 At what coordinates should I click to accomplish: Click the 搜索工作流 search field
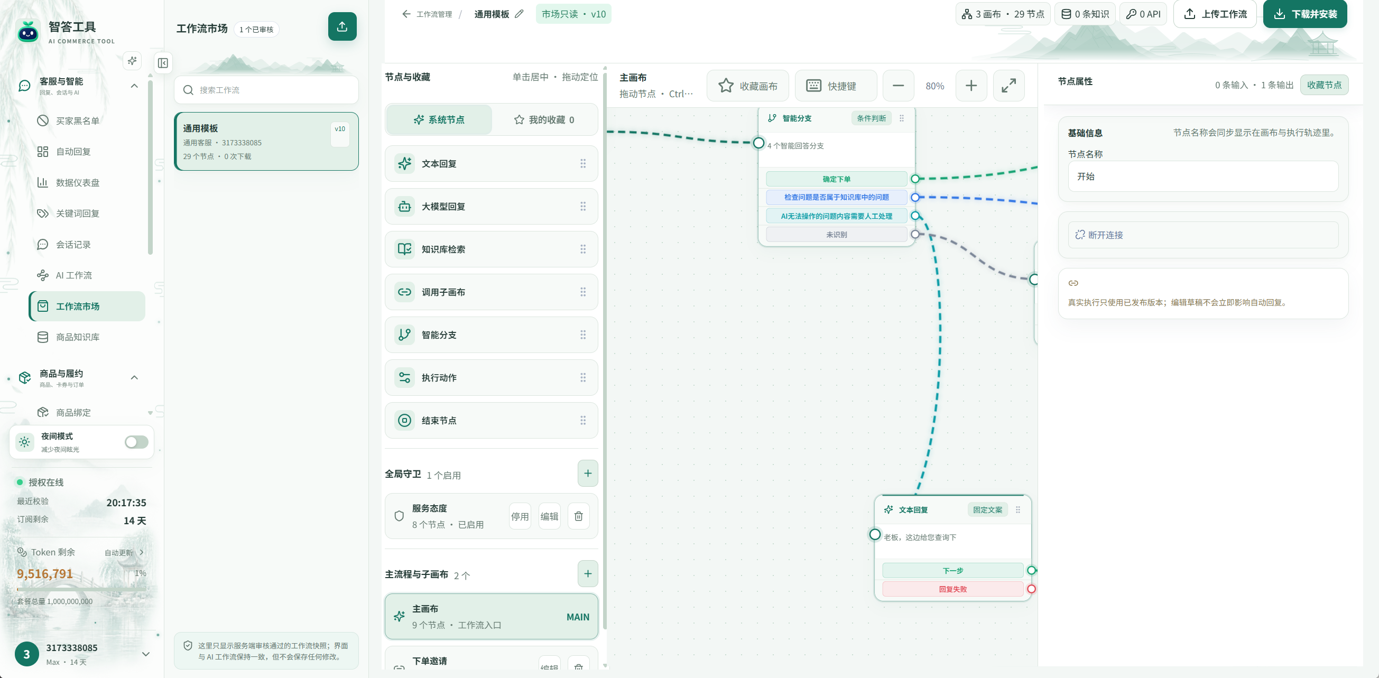(266, 90)
